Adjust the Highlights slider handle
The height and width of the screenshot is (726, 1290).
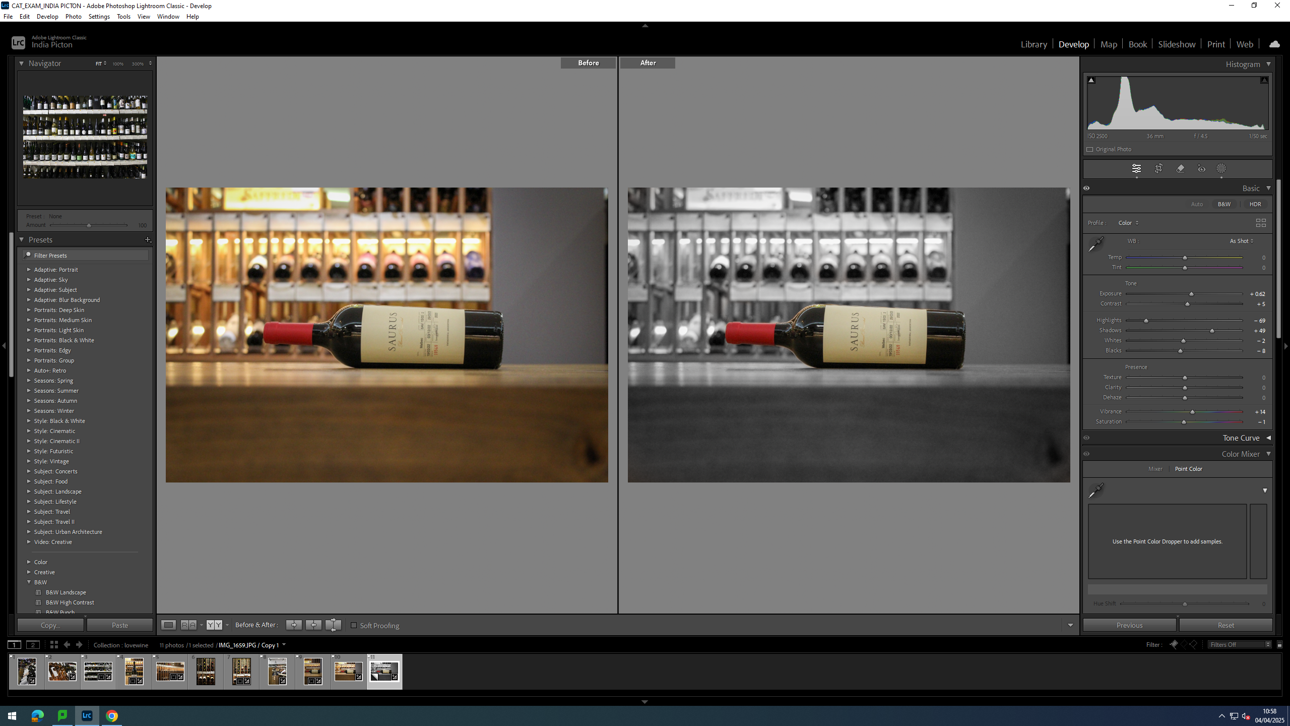[1146, 321]
